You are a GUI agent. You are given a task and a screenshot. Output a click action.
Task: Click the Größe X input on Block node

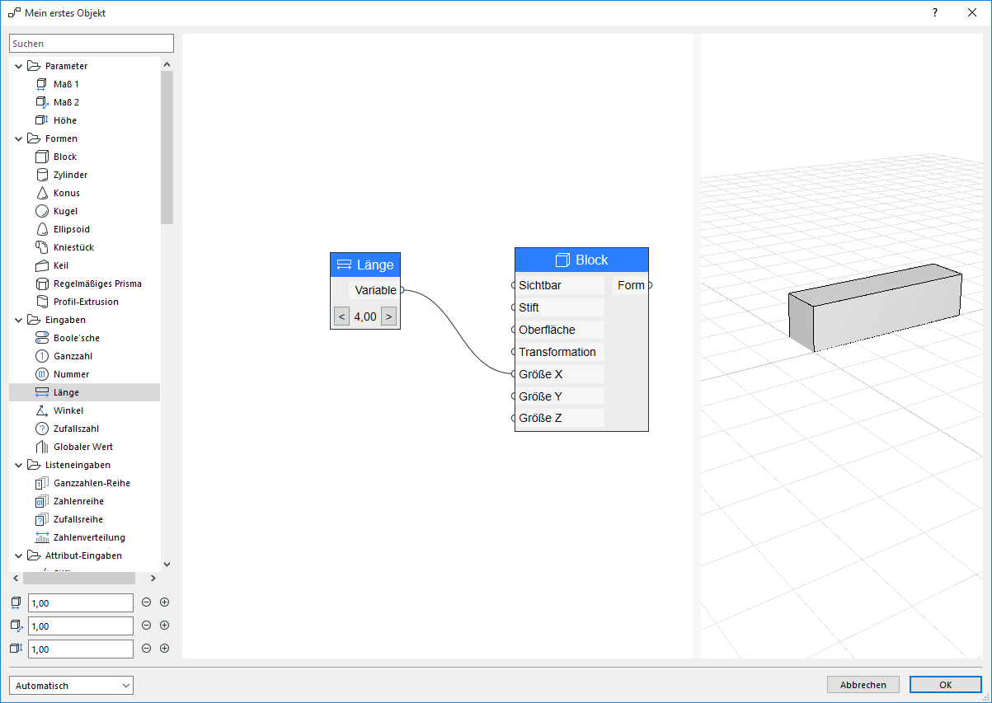514,374
